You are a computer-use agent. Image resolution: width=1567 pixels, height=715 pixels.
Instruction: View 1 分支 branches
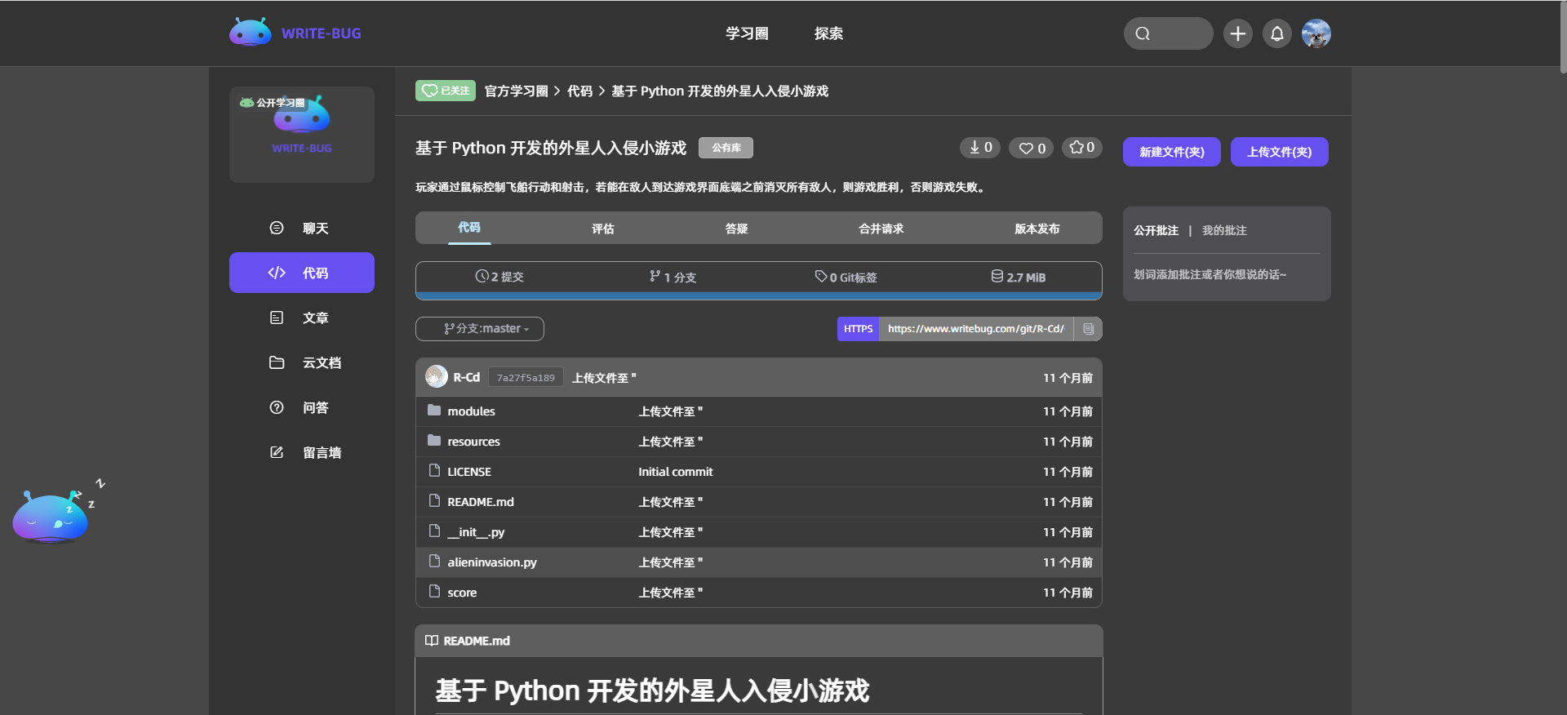(673, 277)
